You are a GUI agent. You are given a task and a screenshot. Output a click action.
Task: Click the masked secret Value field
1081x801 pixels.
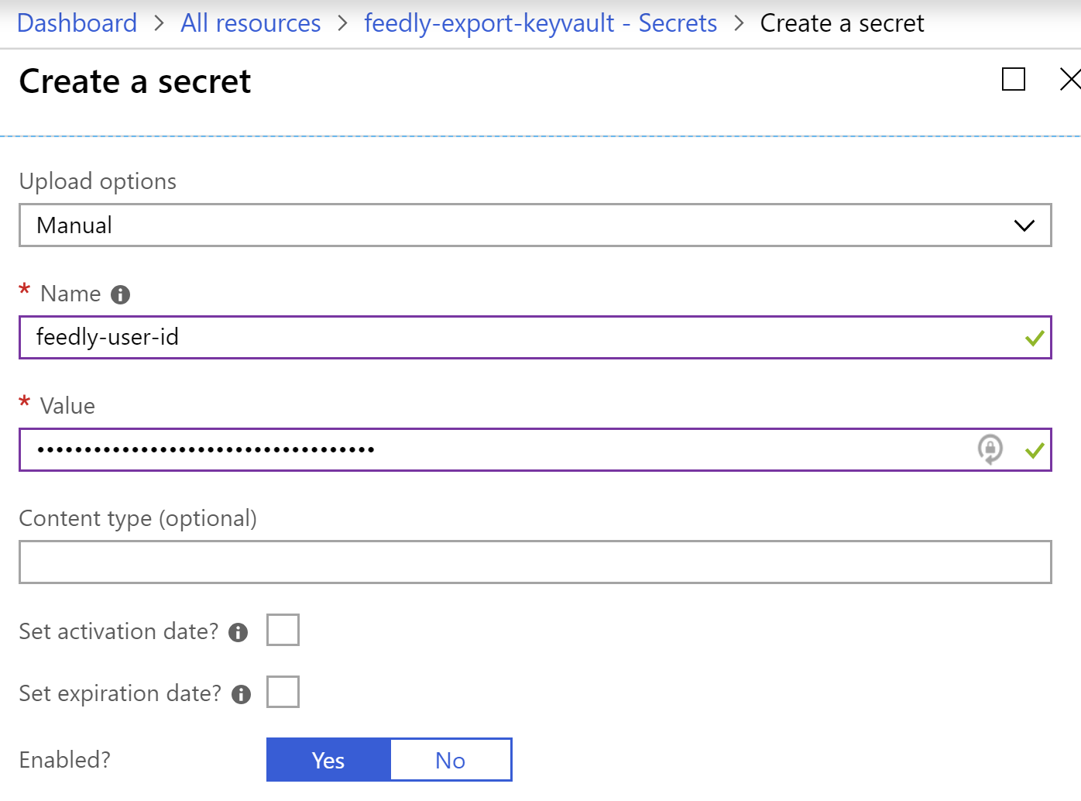coord(465,449)
